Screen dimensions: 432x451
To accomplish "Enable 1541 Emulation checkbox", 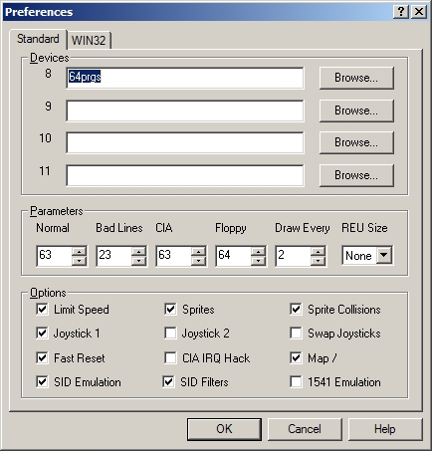I will coord(296,381).
